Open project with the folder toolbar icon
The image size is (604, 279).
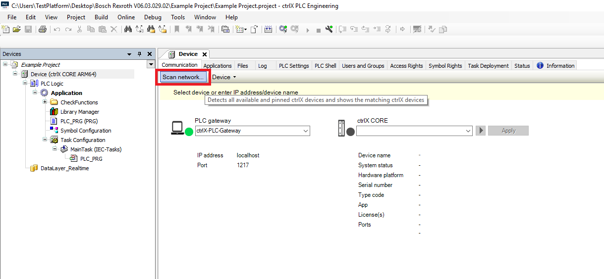point(17,30)
